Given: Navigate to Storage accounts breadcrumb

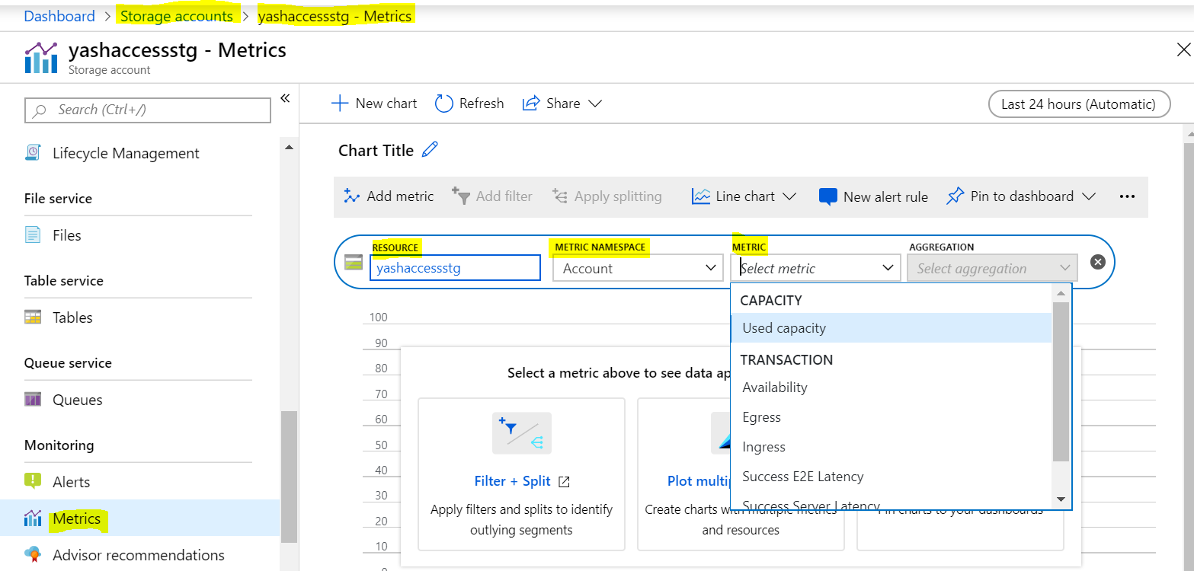Looking at the screenshot, I should [176, 15].
